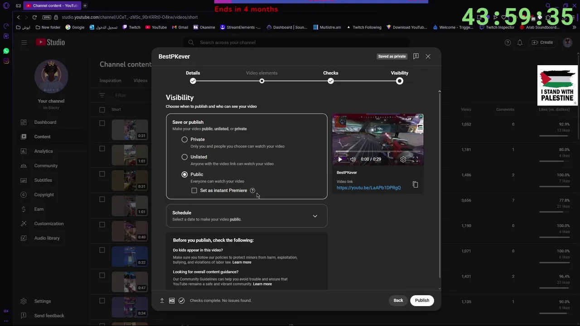Select the Private visibility radio button
The image size is (580, 326).
coord(184,139)
